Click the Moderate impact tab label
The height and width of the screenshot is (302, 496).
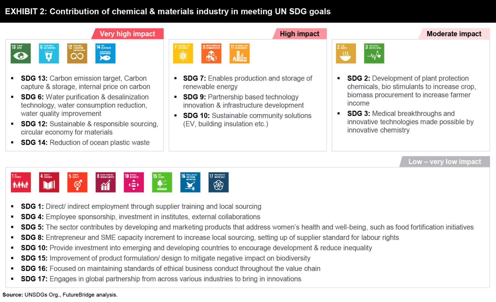(x=454, y=34)
